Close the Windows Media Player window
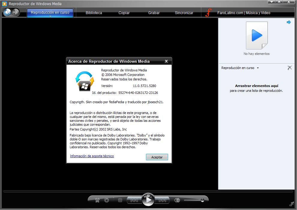 pyautogui.click(x=289, y=2)
